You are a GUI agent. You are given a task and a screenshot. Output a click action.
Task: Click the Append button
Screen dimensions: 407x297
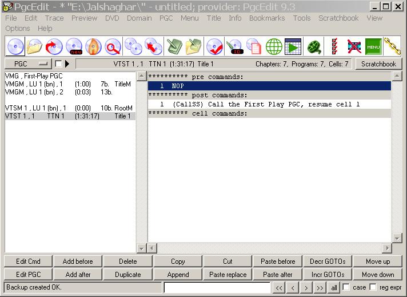point(178,274)
